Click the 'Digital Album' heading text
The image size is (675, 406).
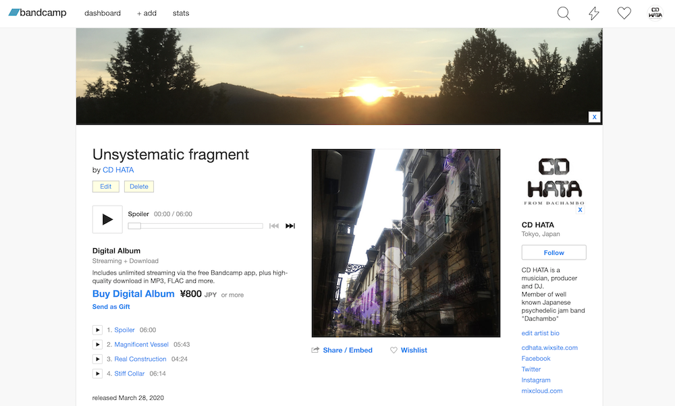116,251
